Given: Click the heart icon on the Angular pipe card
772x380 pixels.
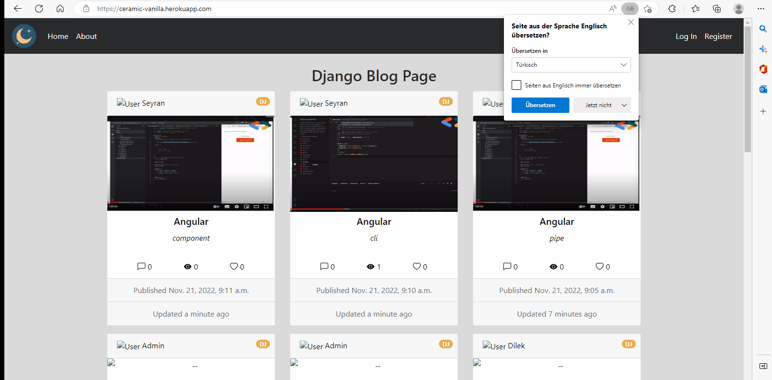Looking at the screenshot, I should (x=599, y=266).
